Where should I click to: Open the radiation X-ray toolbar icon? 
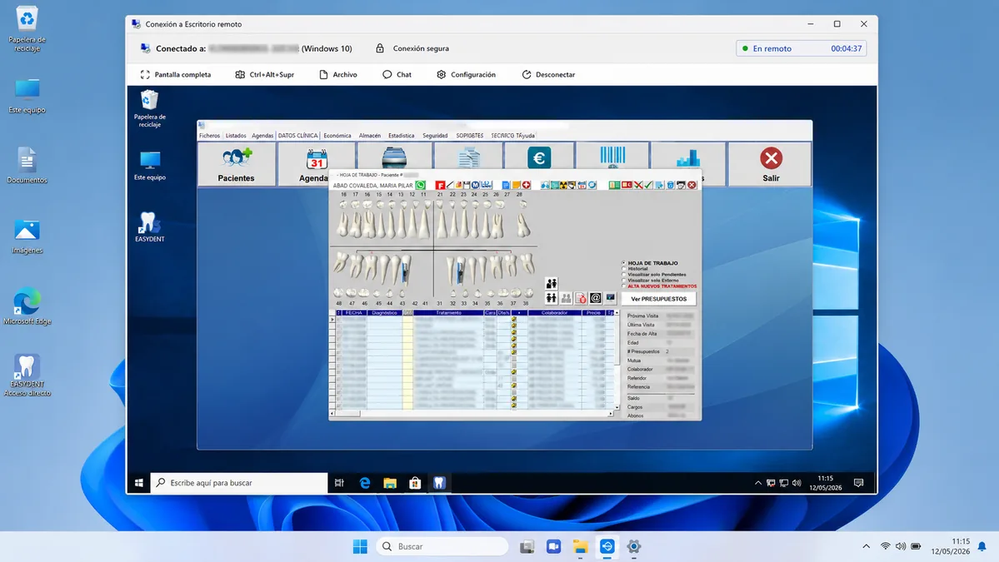(563, 185)
